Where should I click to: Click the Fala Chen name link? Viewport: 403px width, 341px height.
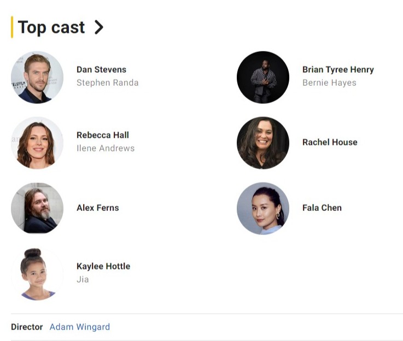coord(322,208)
